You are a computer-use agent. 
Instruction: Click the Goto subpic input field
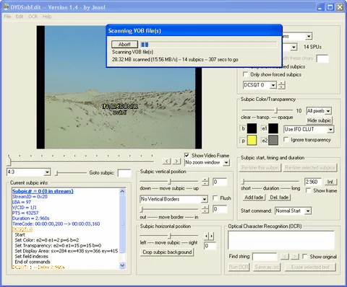tap(124, 173)
